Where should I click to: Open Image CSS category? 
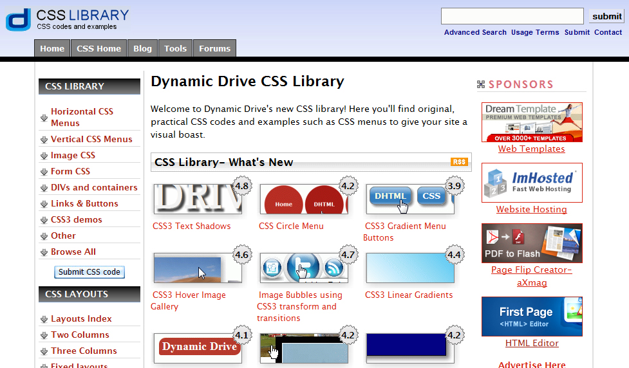point(73,155)
